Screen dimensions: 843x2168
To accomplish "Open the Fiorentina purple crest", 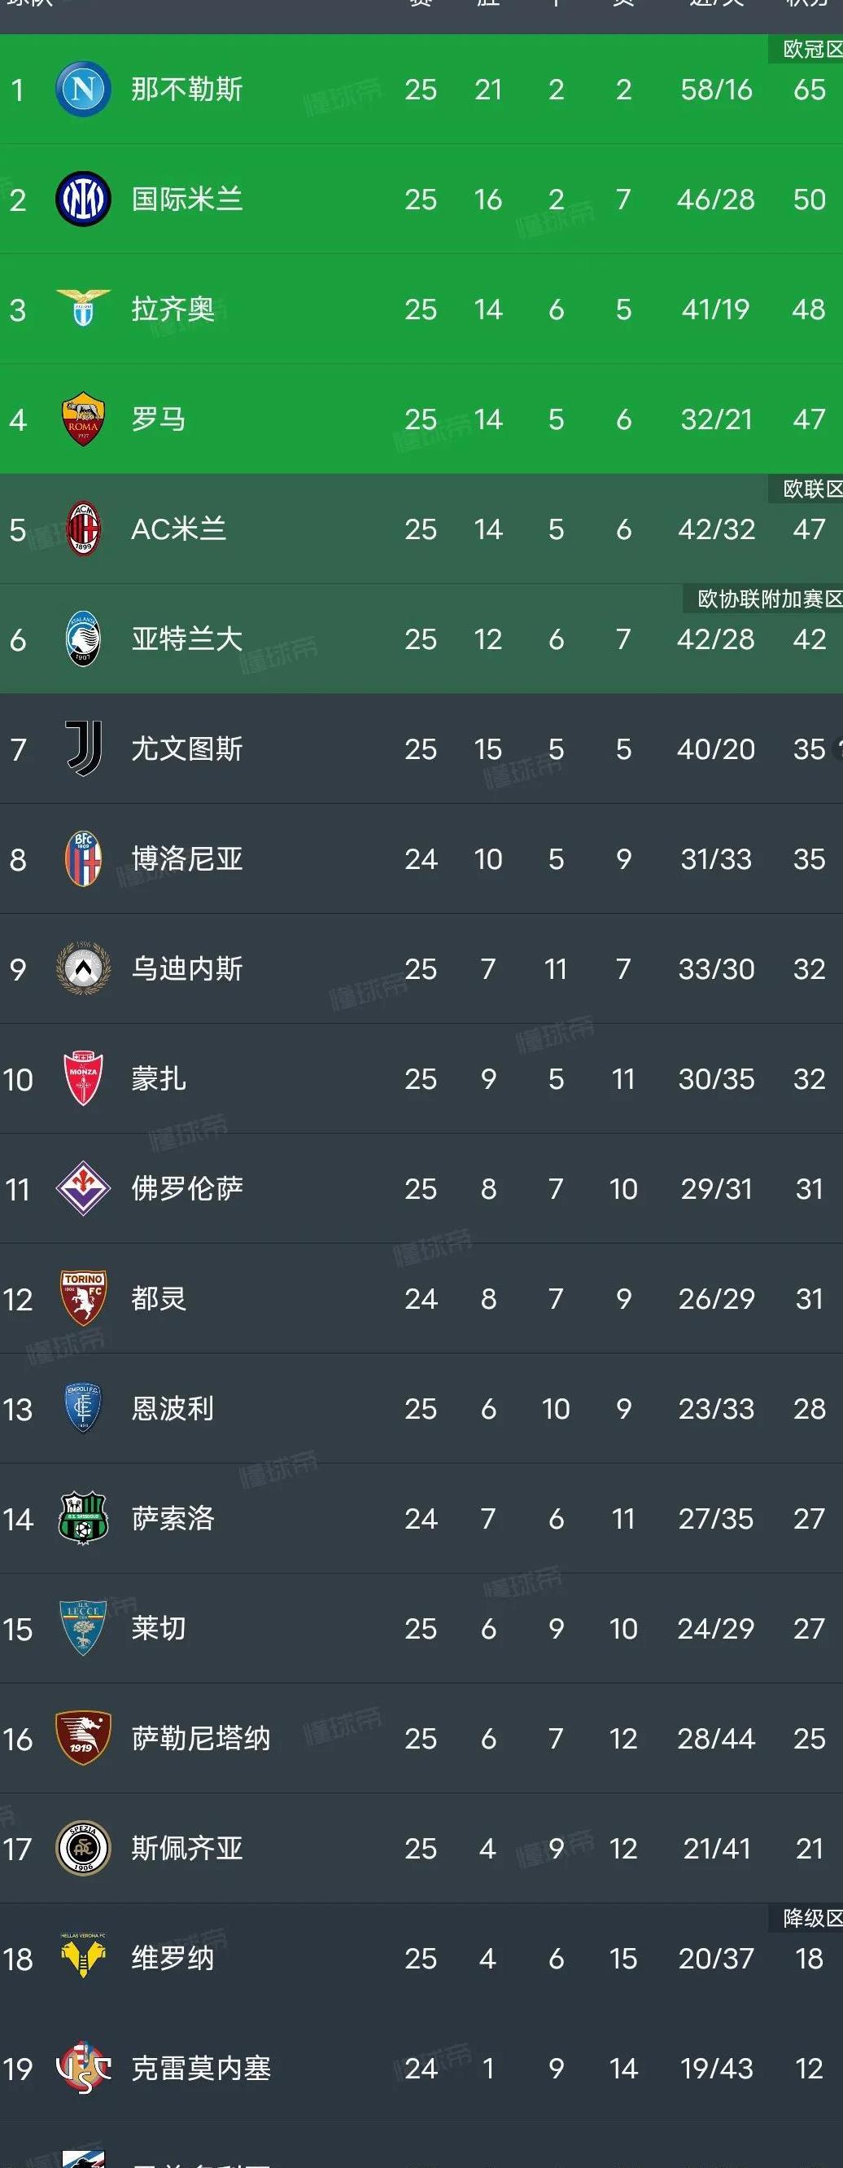I will (x=83, y=1188).
